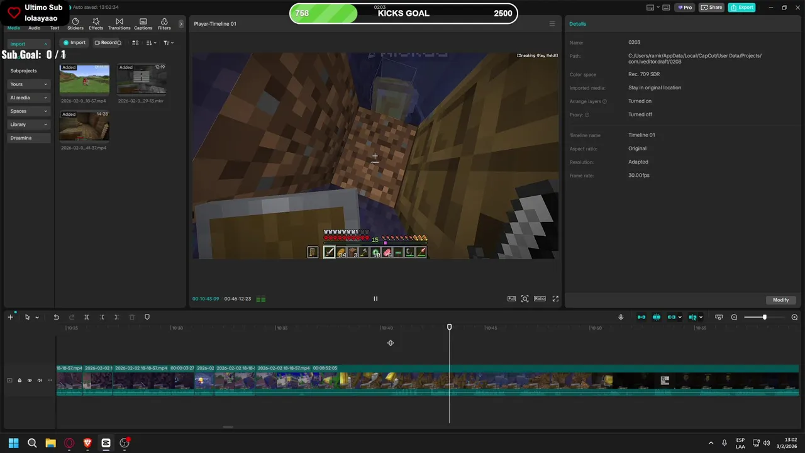The image size is (805, 453).
Task: Delete left of playhead with trim-left tool
Action: tap(102, 317)
